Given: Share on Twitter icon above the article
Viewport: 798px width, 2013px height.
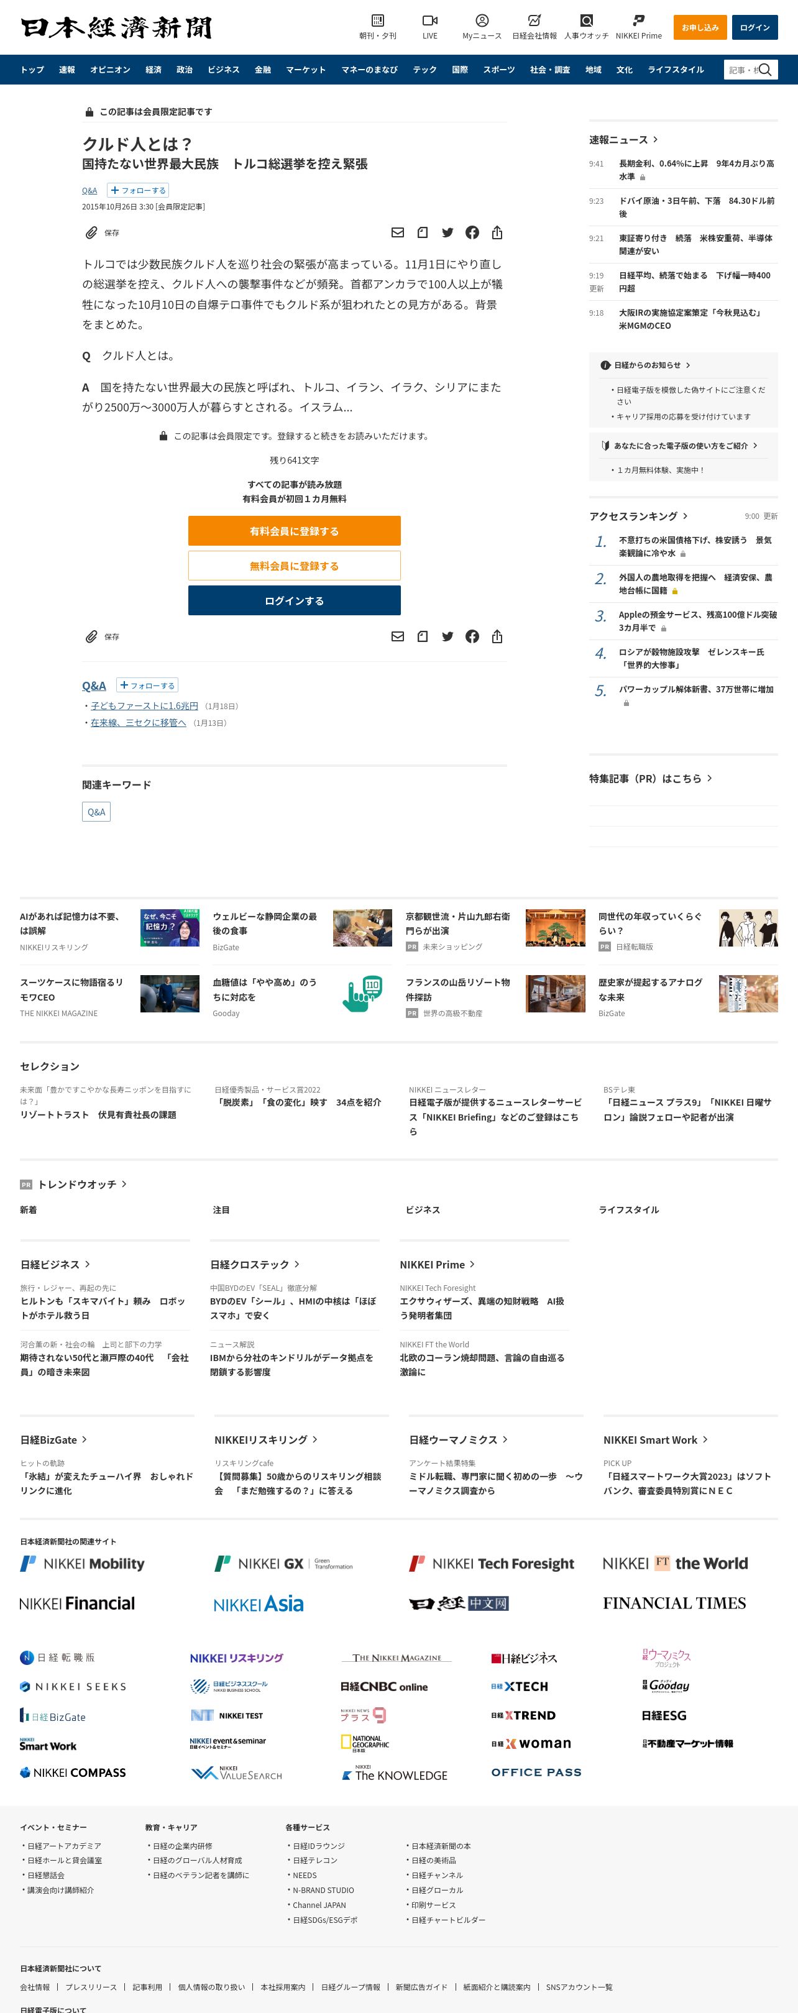Looking at the screenshot, I should [447, 233].
